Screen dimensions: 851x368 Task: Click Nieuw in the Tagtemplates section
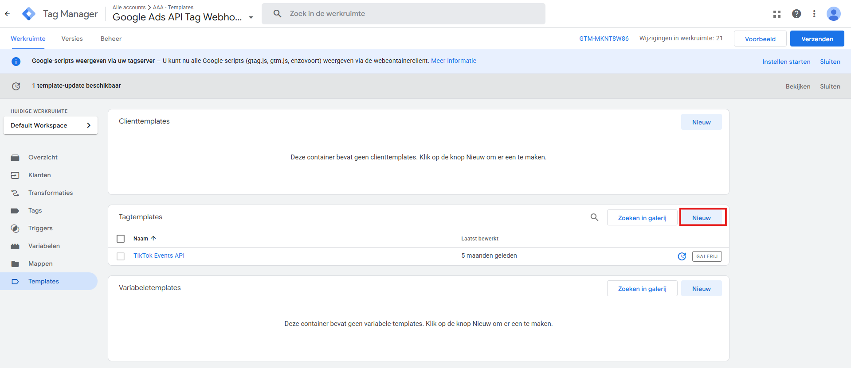tap(702, 217)
